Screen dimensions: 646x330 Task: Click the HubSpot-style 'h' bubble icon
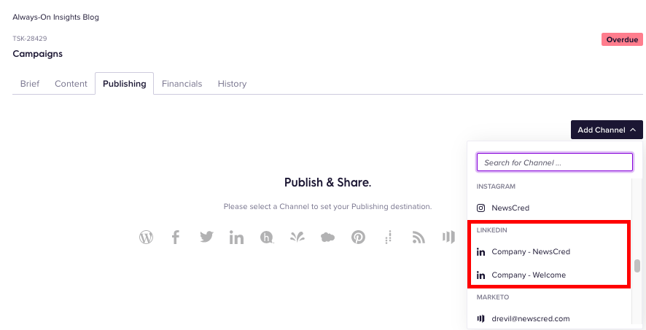pos(267,237)
